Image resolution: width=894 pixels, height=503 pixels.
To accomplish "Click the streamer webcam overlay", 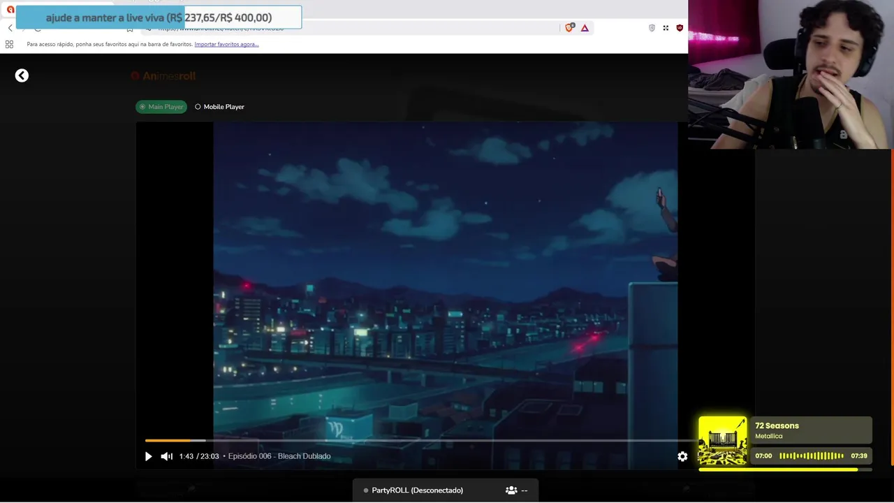I will 791,75.
